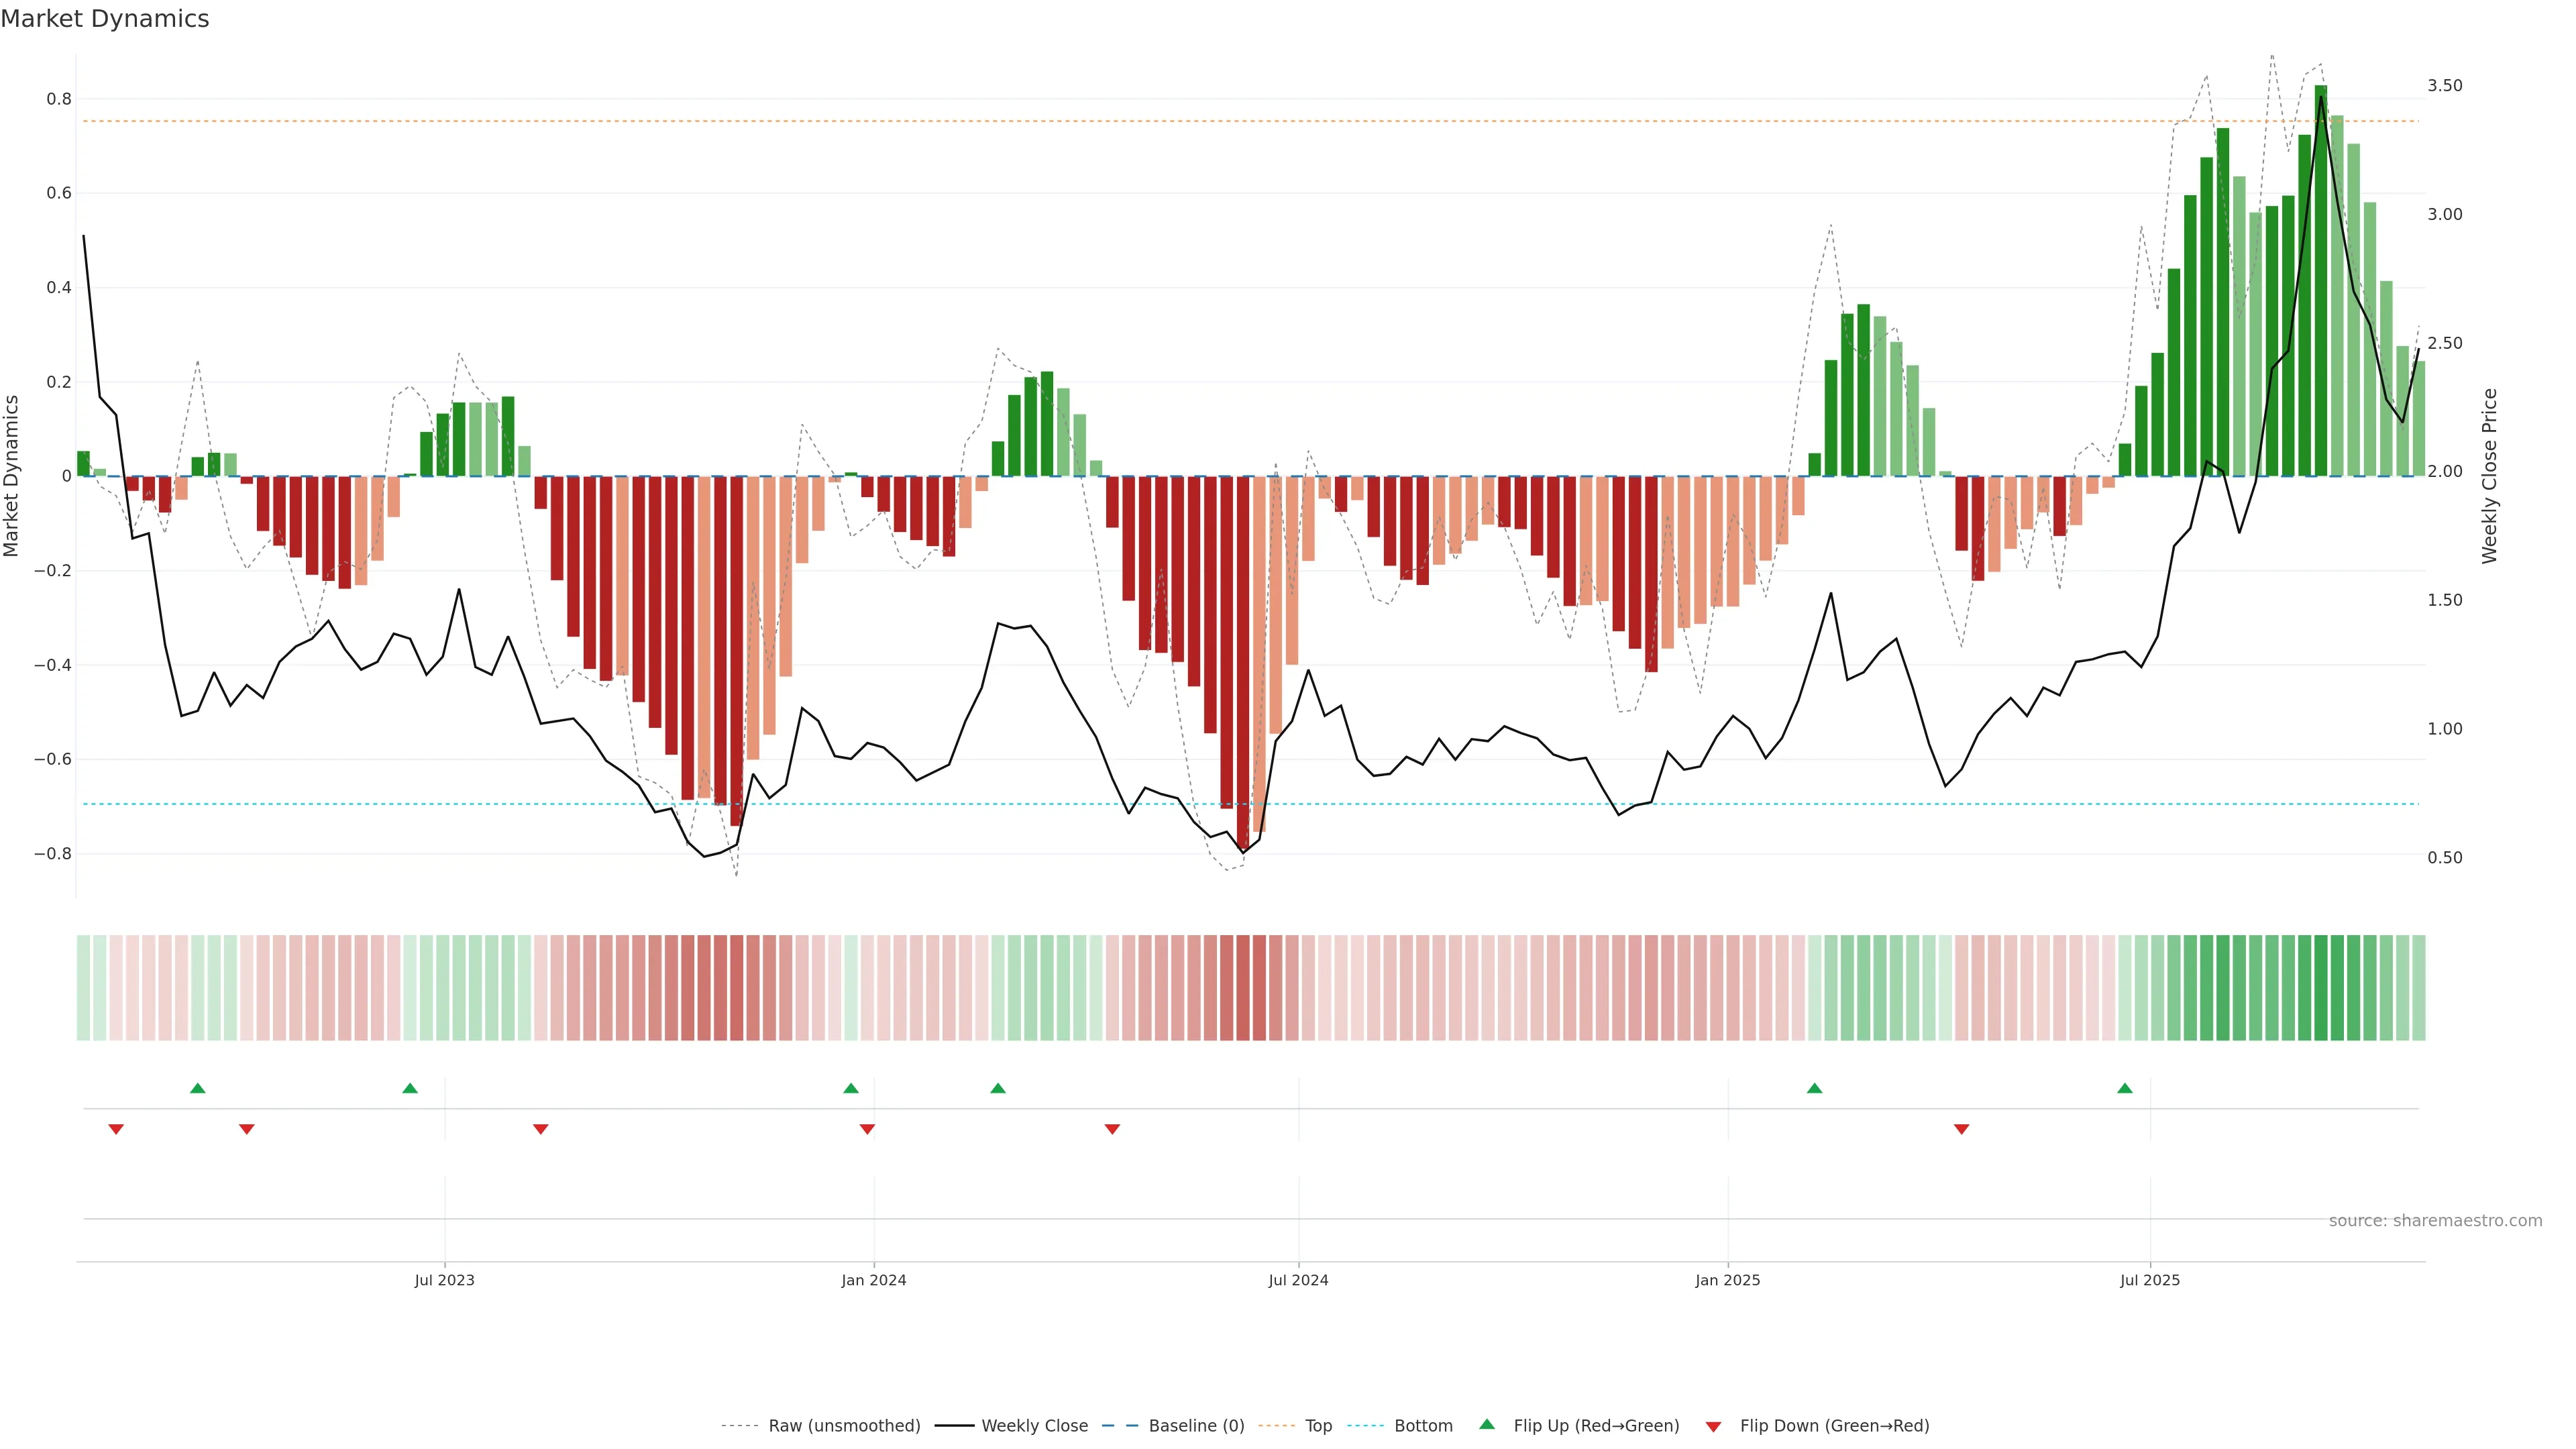Click the Flip Down red triangle legend icon
This screenshot has width=2576, height=1449.
[1713, 1426]
